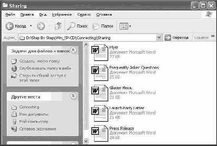This screenshot has height=146, width=217.
Task: Close the Sharing window
Action: (x=211, y=6)
